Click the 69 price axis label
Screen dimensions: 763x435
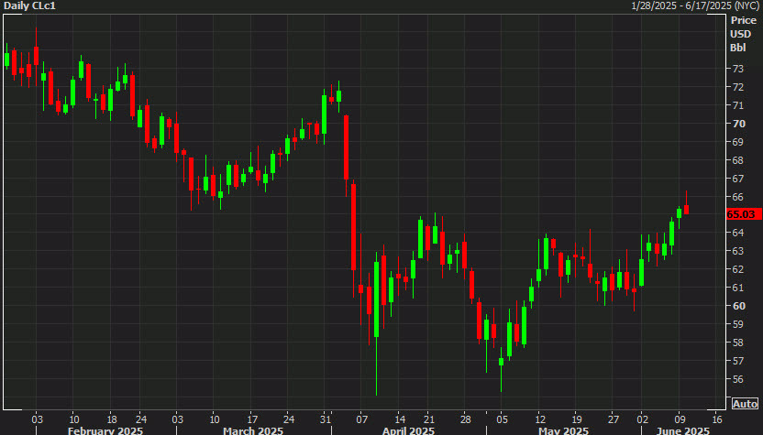738,142
